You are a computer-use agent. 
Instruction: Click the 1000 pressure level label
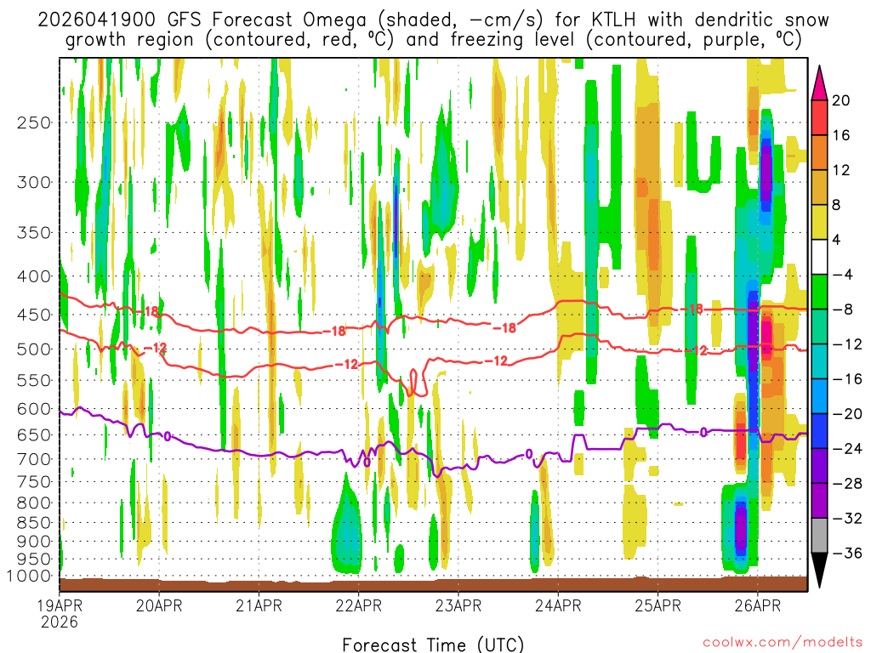[29, 576]
